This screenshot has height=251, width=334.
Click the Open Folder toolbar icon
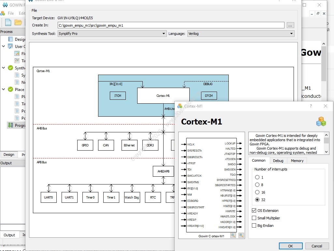tap(18, 22)
